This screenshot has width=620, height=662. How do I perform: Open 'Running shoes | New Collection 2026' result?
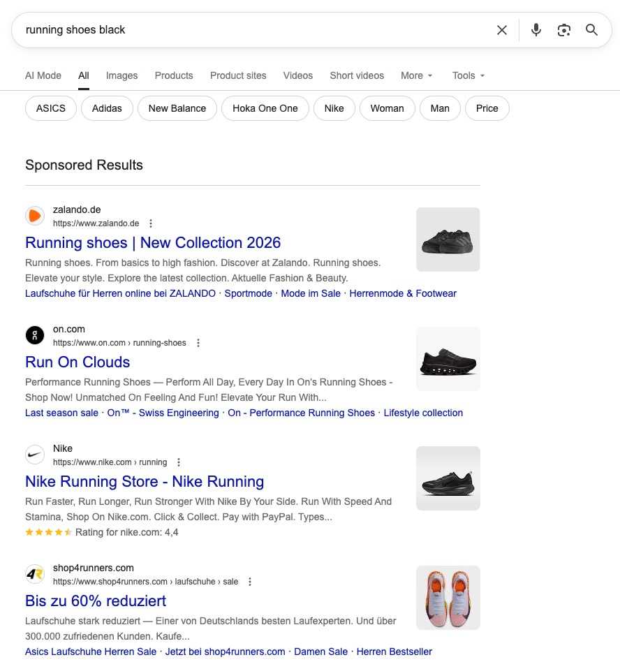(153, 243)
